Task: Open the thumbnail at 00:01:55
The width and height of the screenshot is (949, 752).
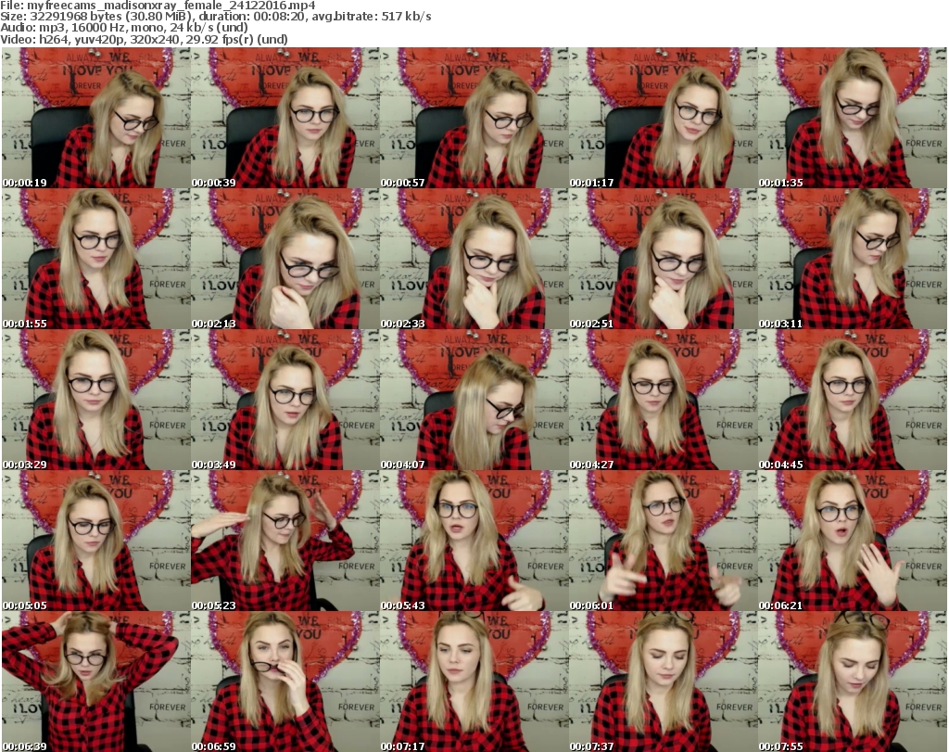Action: [95, 259]
